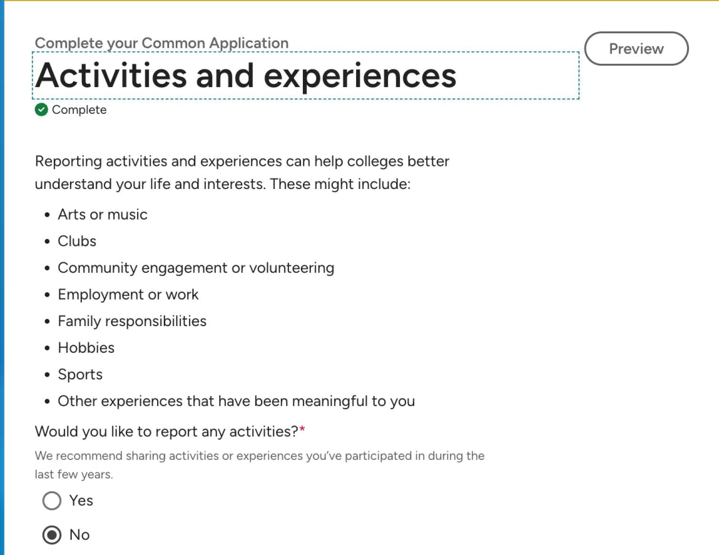Click the Complete your Common Application text
This screenshot has height=555, width=719.
(162, 43)
